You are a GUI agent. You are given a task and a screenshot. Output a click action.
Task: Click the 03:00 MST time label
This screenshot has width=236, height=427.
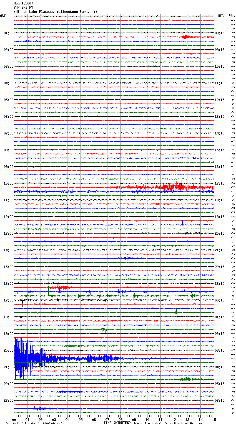[8, 67]
